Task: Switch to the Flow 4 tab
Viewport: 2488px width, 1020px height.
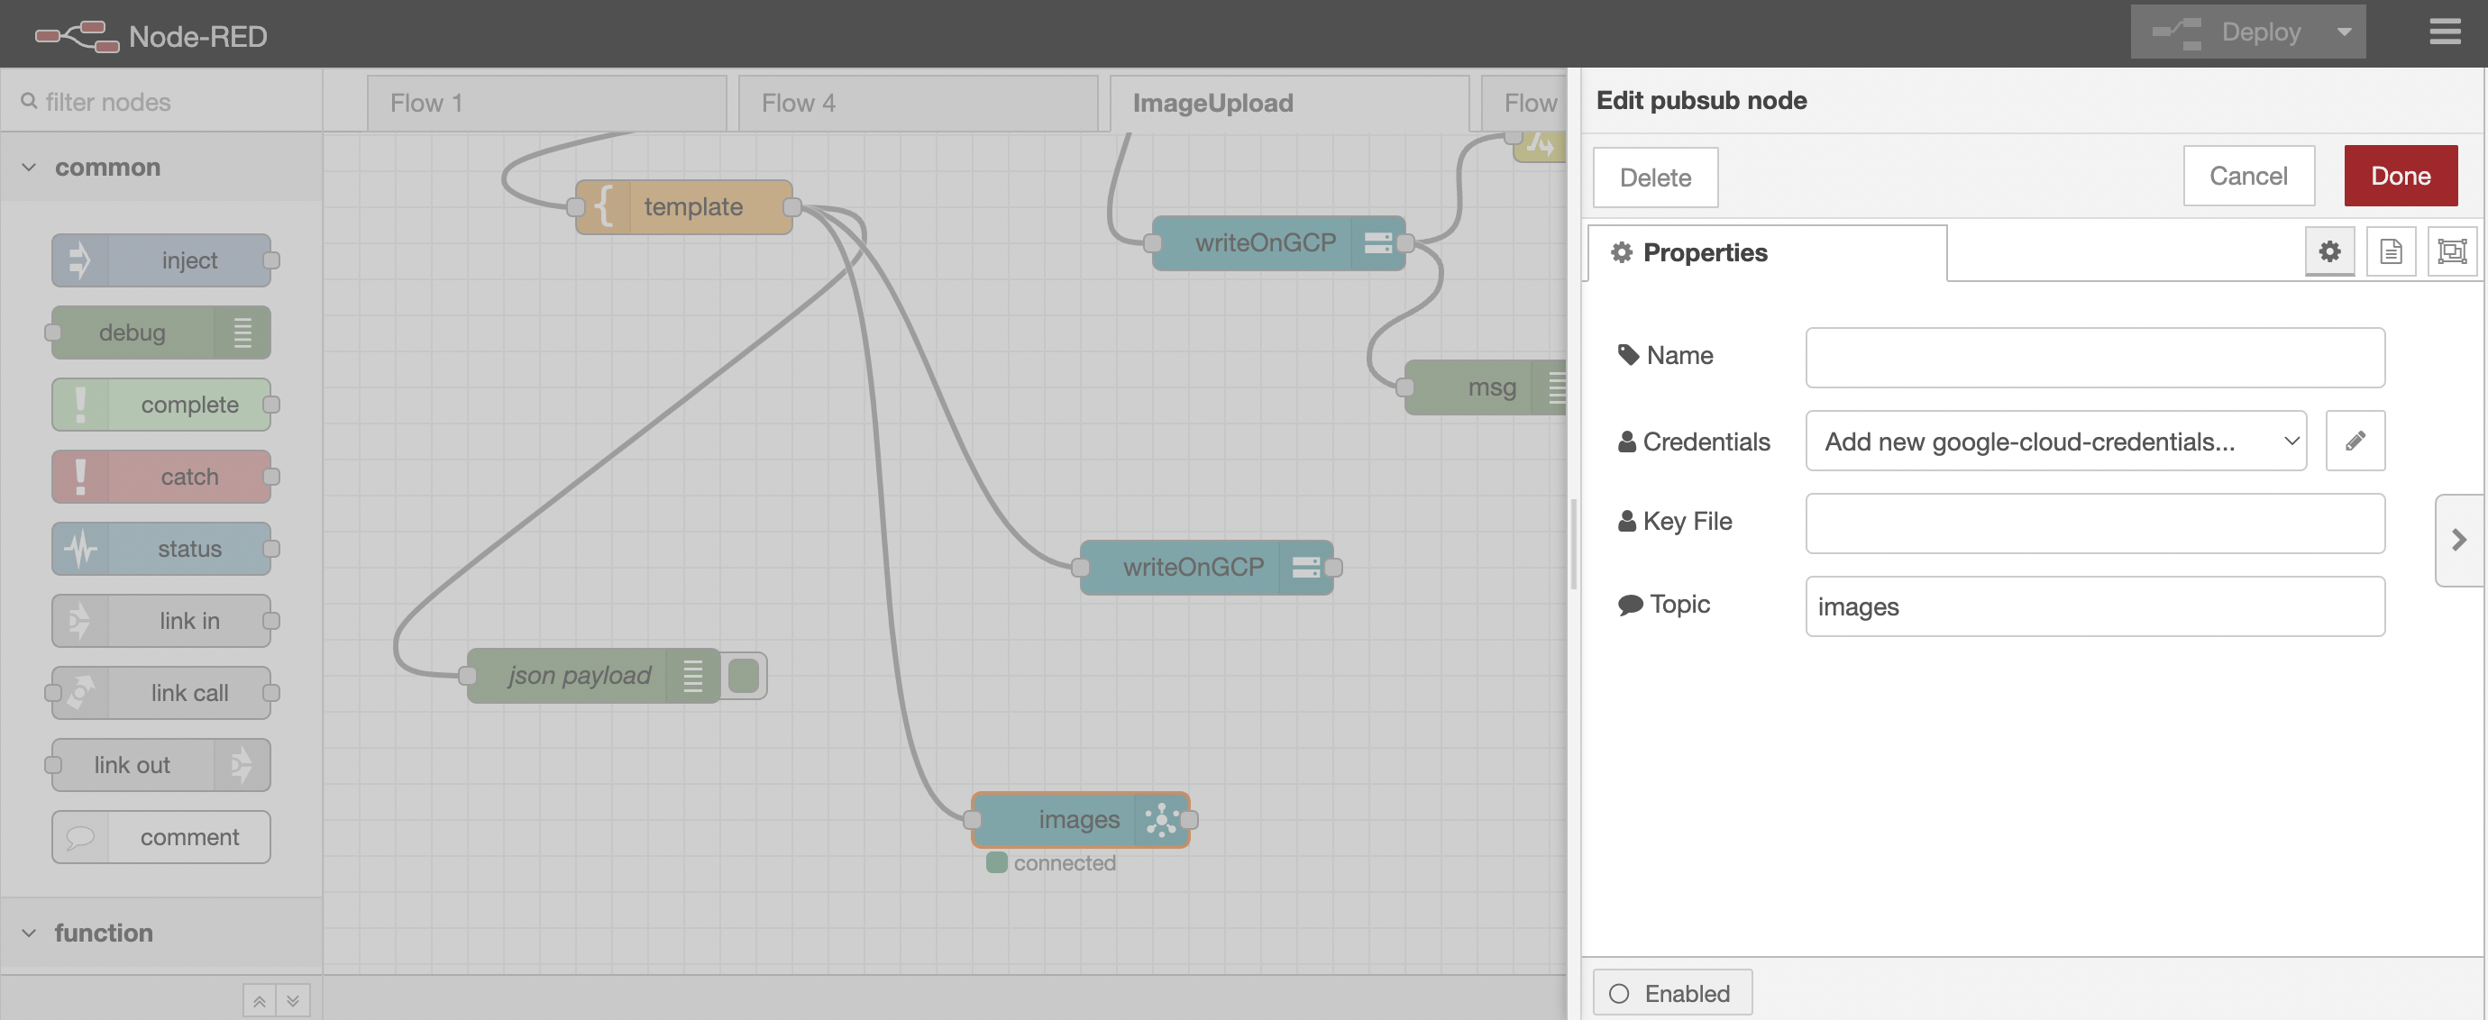Action: (x=918, y=103)
